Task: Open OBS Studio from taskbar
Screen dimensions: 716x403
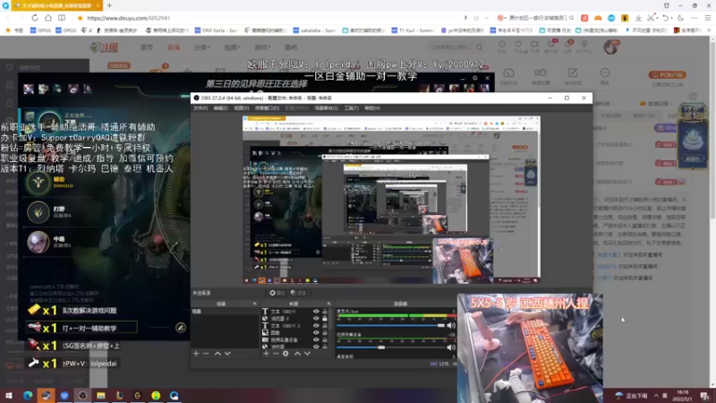Action: pyautogui.click(x=82, y=395)
